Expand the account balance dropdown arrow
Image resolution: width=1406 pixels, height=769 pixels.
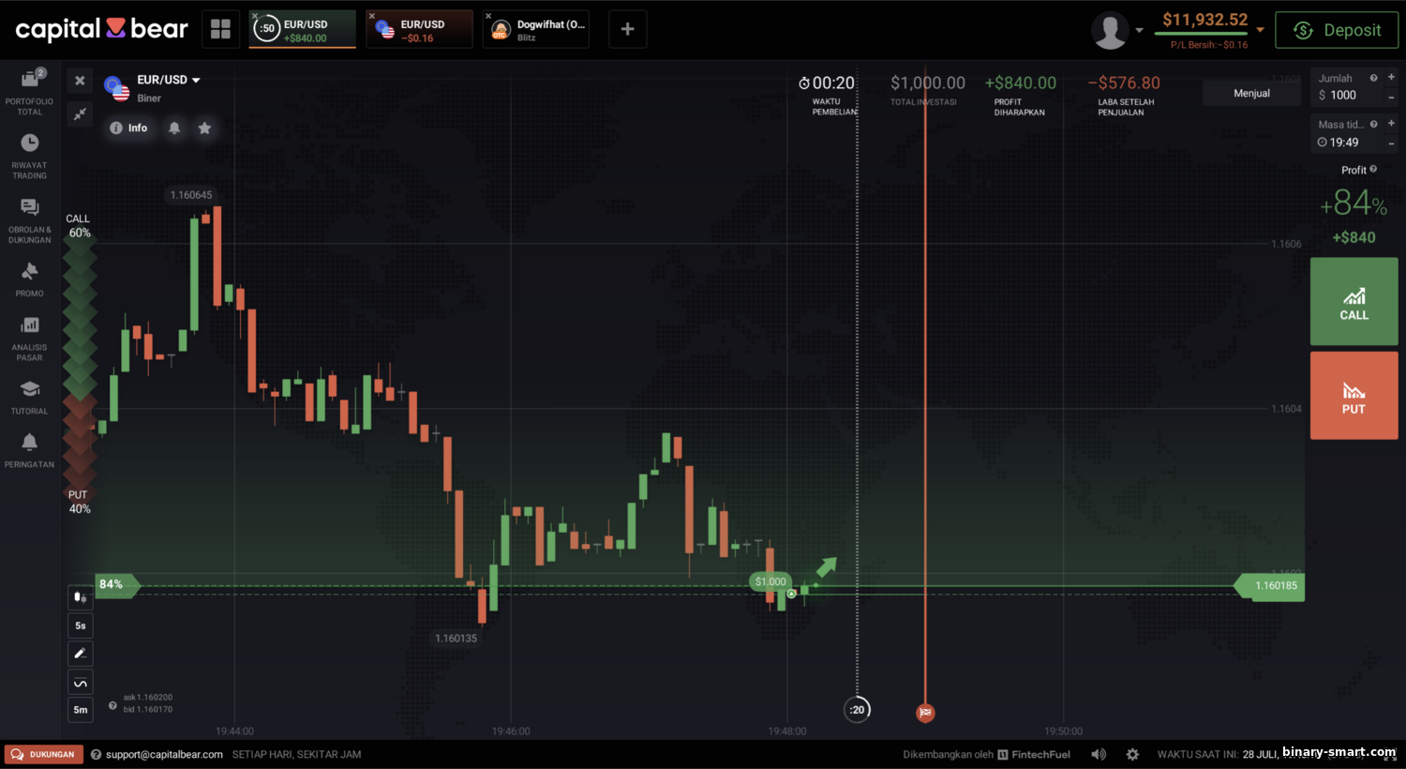pyautogui.click(x=1260, y=30)
